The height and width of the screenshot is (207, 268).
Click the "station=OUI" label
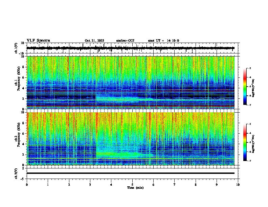tap(125, 41)
